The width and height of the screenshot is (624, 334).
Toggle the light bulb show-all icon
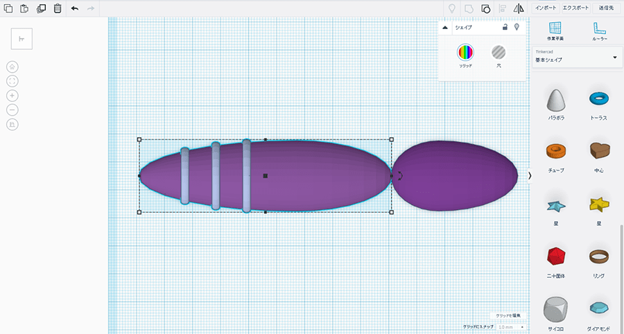click(451, 8)
